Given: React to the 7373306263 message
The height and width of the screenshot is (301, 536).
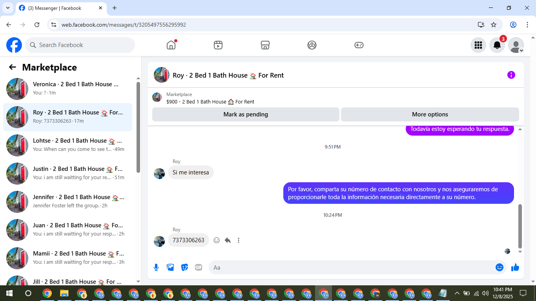Looking at the screenshot, I should (217, 240).
